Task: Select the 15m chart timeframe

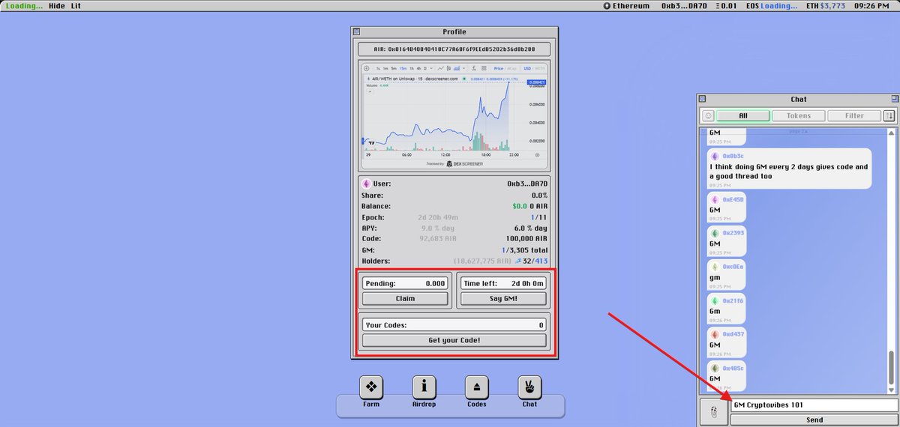Action: [403, 68]
